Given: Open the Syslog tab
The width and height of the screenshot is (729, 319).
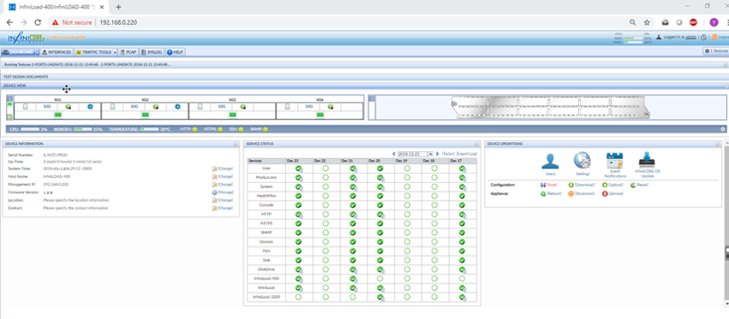Looking at the screenshot, I should click(152, 52).
